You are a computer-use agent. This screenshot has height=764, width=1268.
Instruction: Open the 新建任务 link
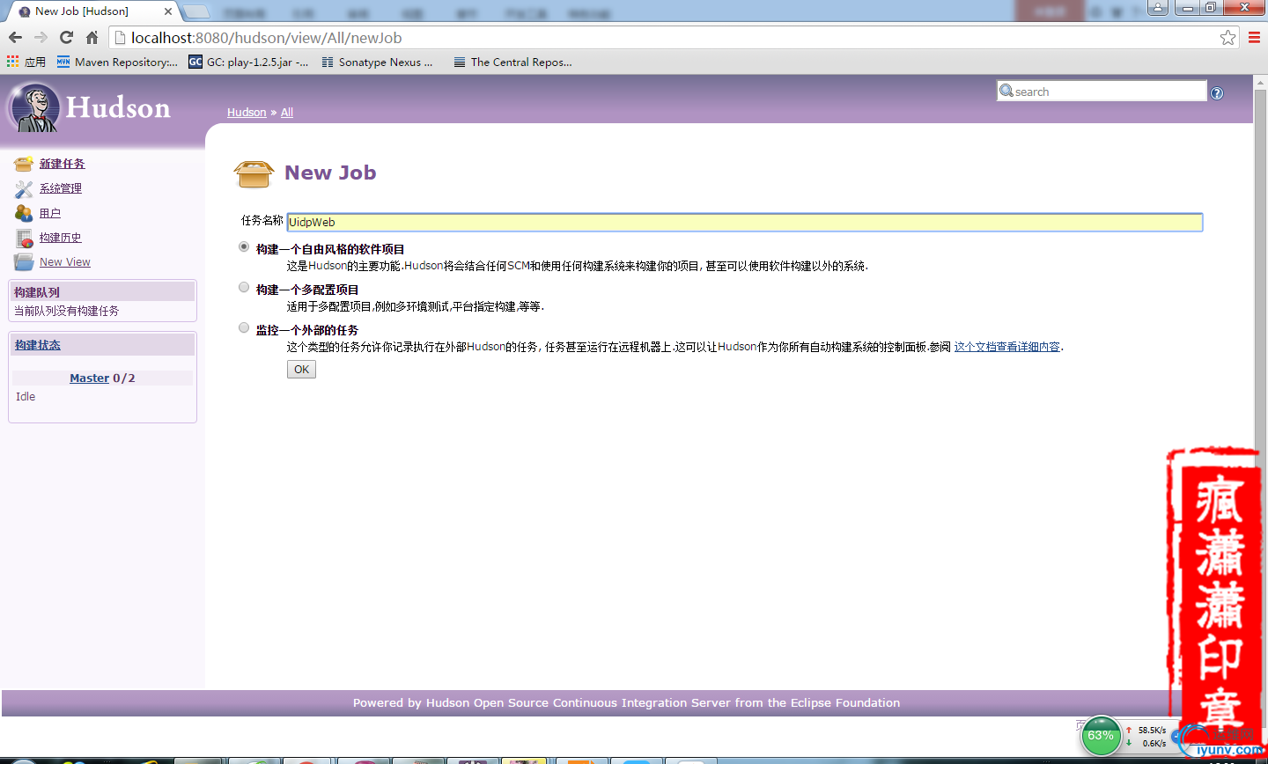pyautogui.click(x=63, y=164)
